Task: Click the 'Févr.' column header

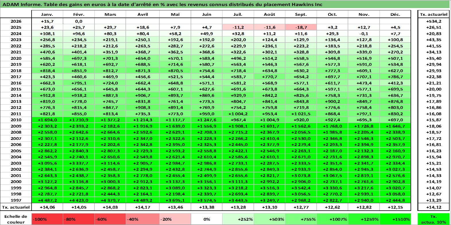Action: tap(79, 14)
